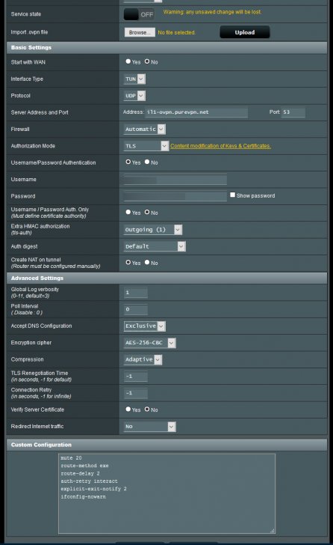Select Yes for Verify Server Certificate
The image size is (333, 545).
click(x=128, y=409)
